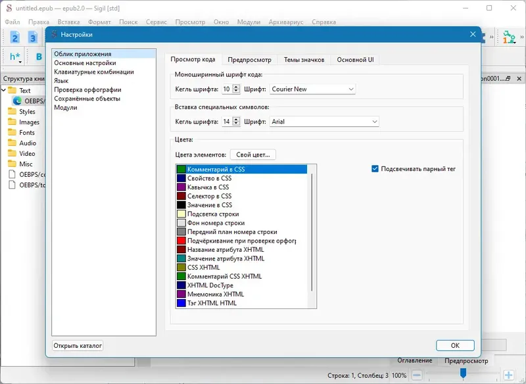Select Название атрибута XHTML row
Viewport: 526px width, 384px height.
tap(241, 249)
